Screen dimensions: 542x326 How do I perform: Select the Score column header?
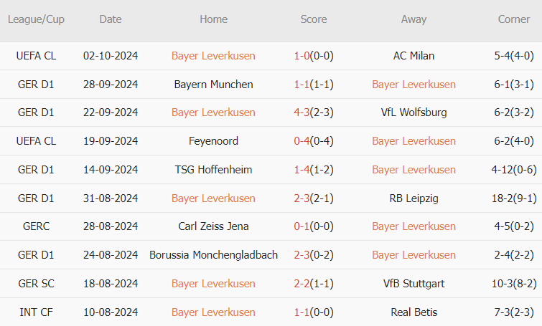click(x=314, y=19)
